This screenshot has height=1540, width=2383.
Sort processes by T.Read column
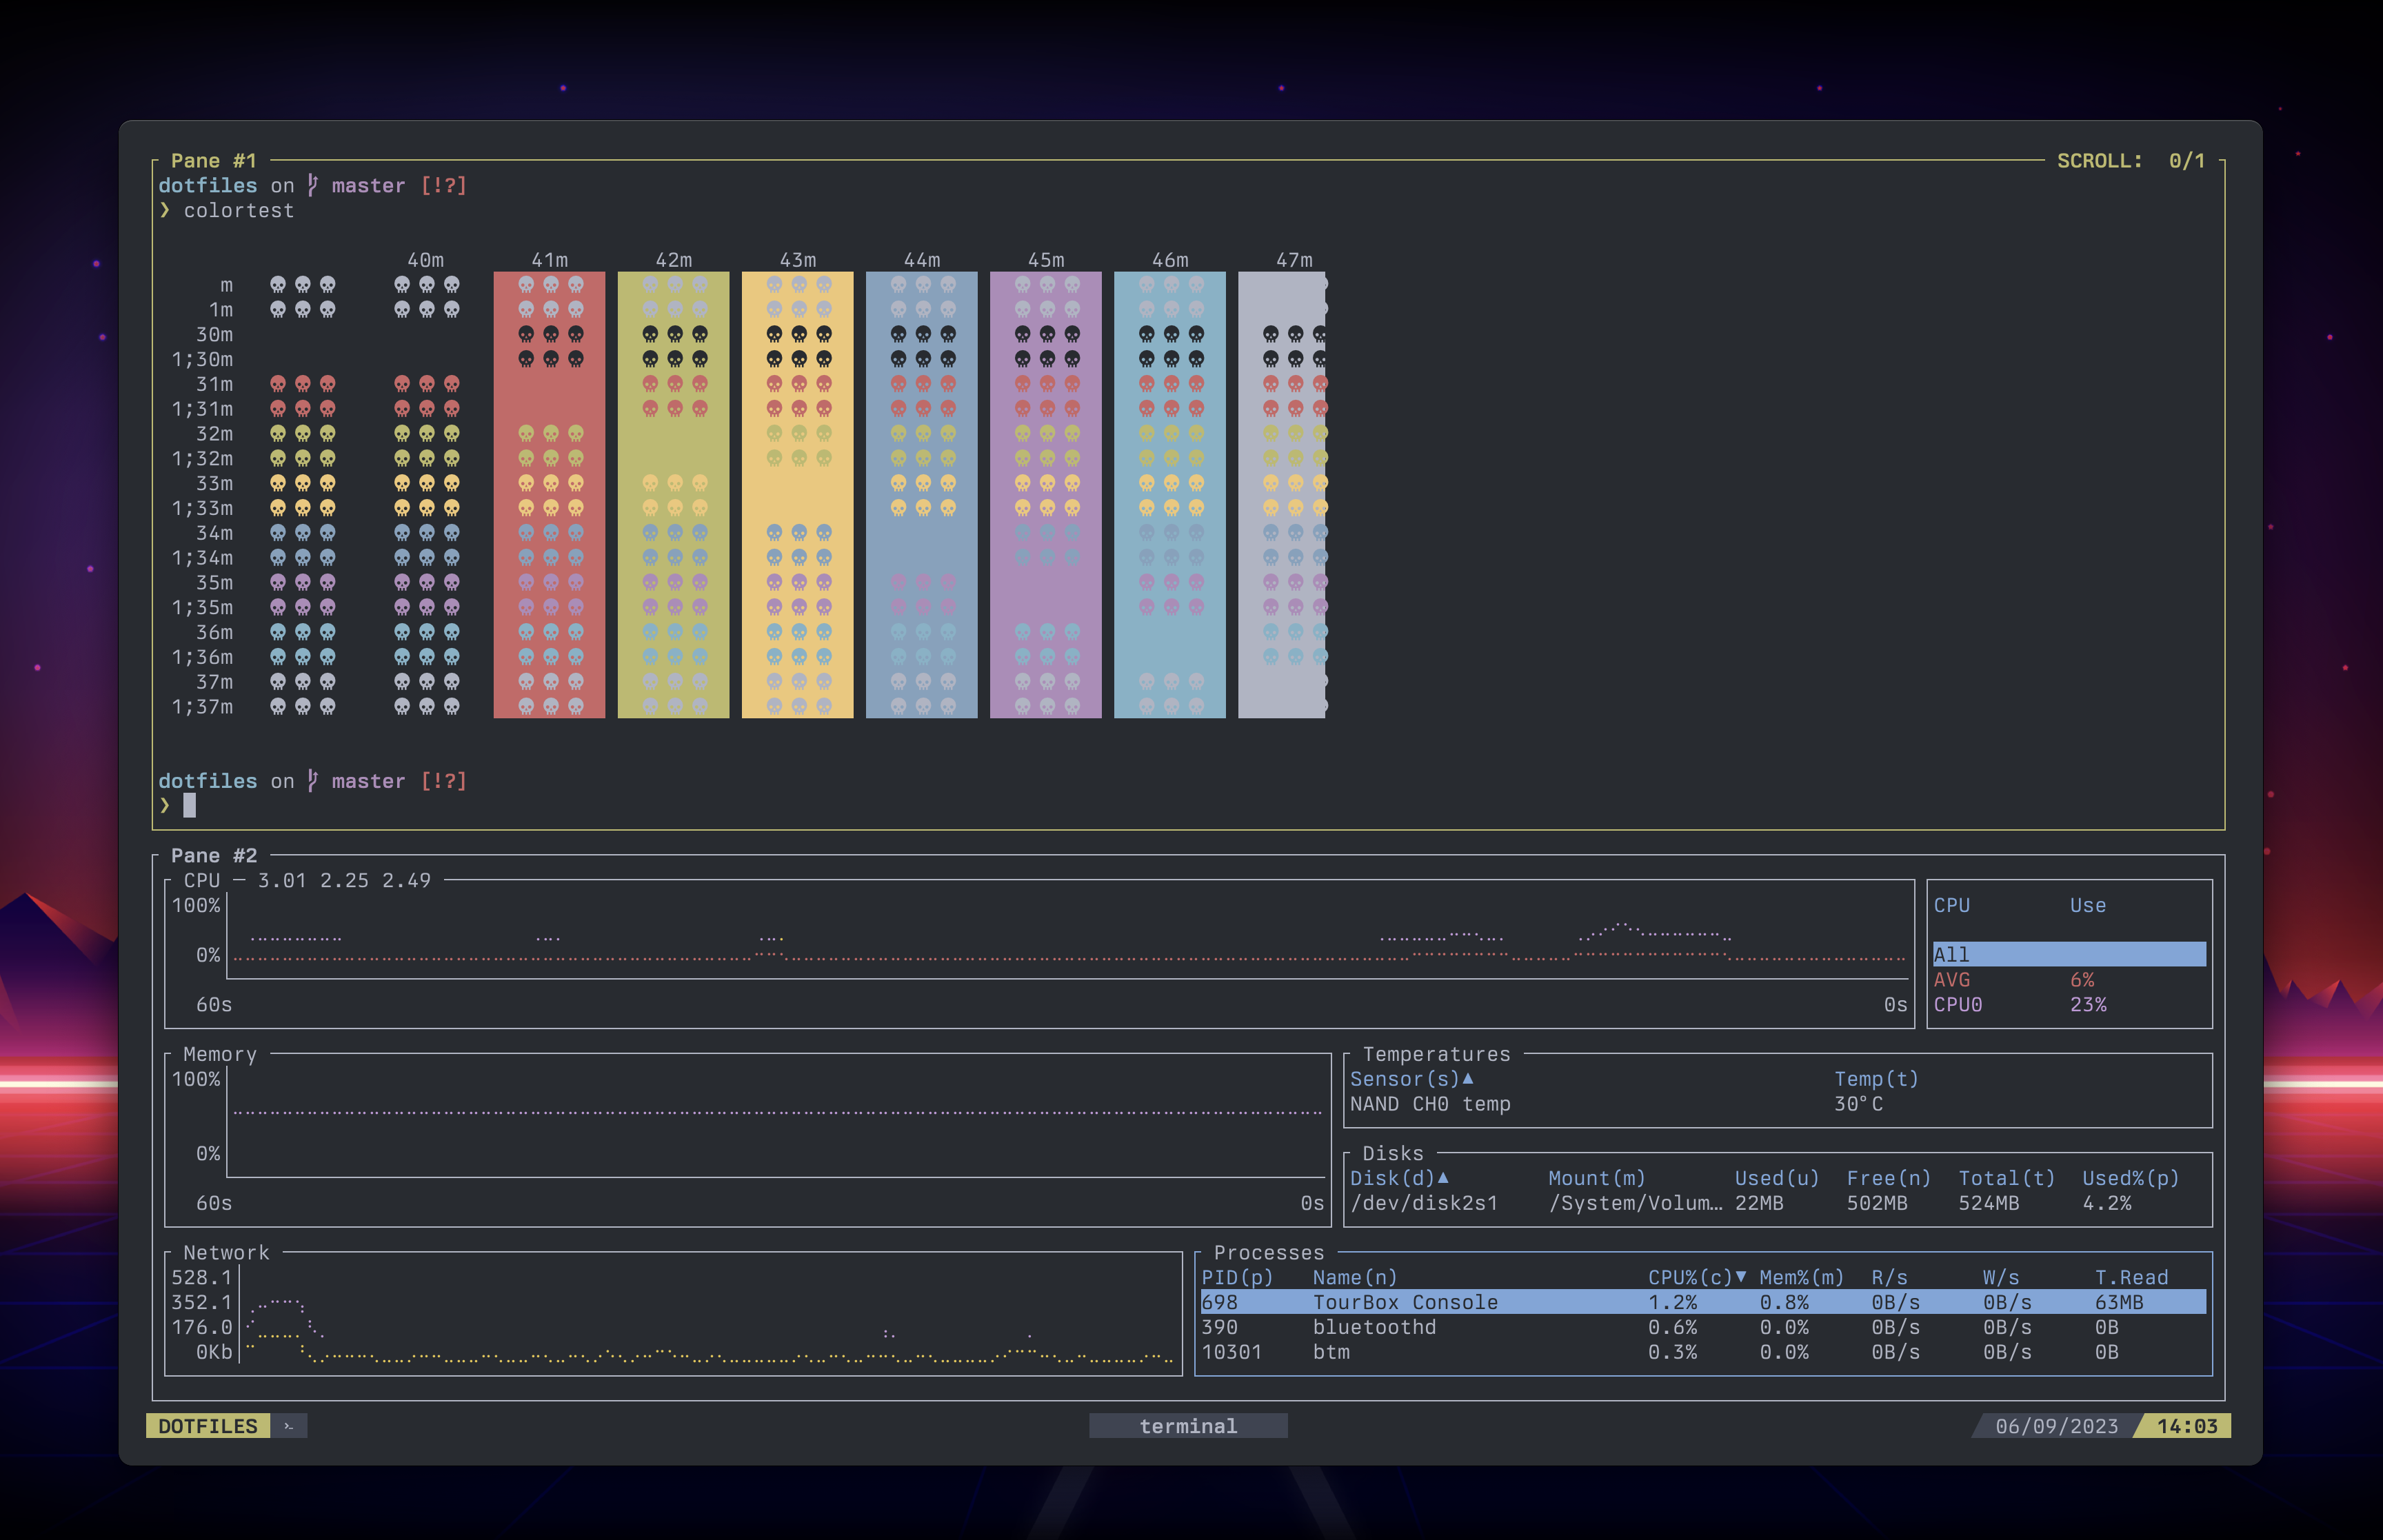coord(2131,1277)
